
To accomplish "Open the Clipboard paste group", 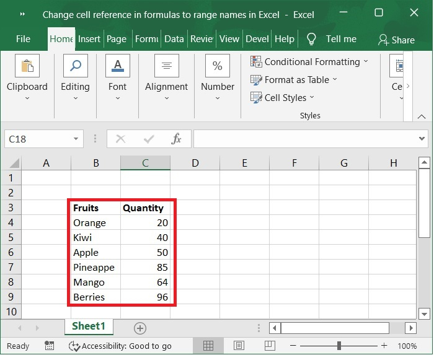I will coord(27,75).
